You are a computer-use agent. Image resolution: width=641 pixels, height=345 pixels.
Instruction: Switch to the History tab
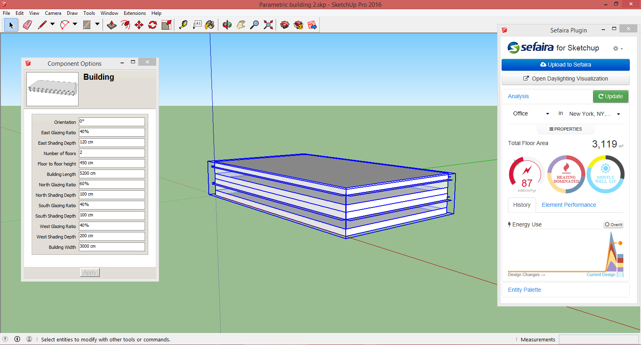tap(522, 205)
